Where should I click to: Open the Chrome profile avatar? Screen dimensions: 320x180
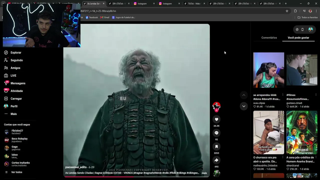(310, 11)
